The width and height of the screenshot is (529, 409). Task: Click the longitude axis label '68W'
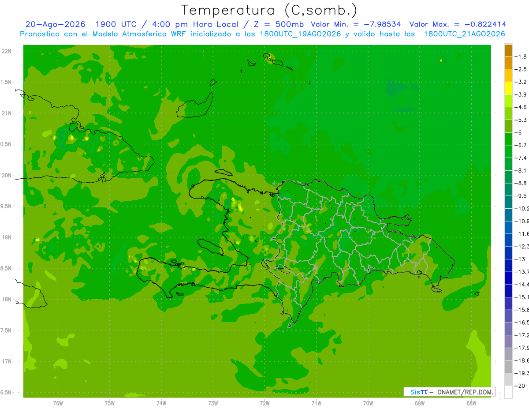(471, 403)
